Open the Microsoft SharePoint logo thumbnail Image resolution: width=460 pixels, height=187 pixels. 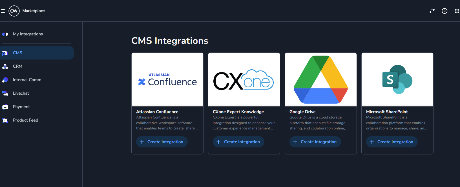(x=397, y=80)
